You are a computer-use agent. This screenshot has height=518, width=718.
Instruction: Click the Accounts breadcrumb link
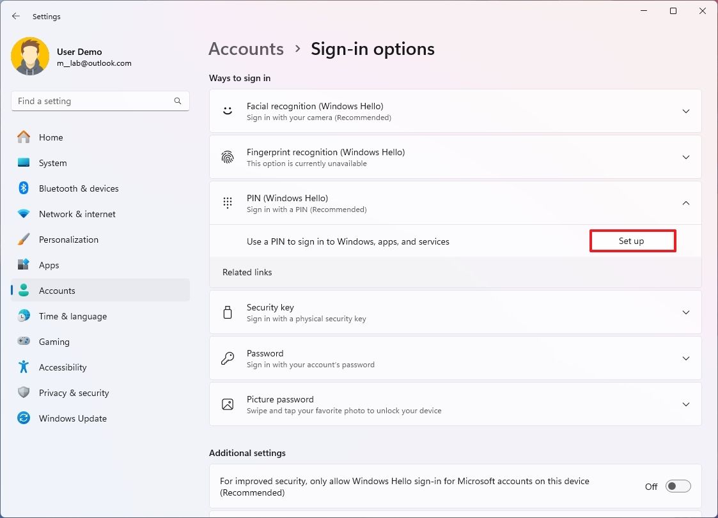click(x=246, y=49)
